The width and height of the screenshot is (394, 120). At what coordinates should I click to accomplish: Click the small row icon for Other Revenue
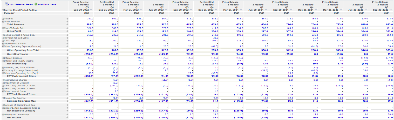(x=67, y=21)
